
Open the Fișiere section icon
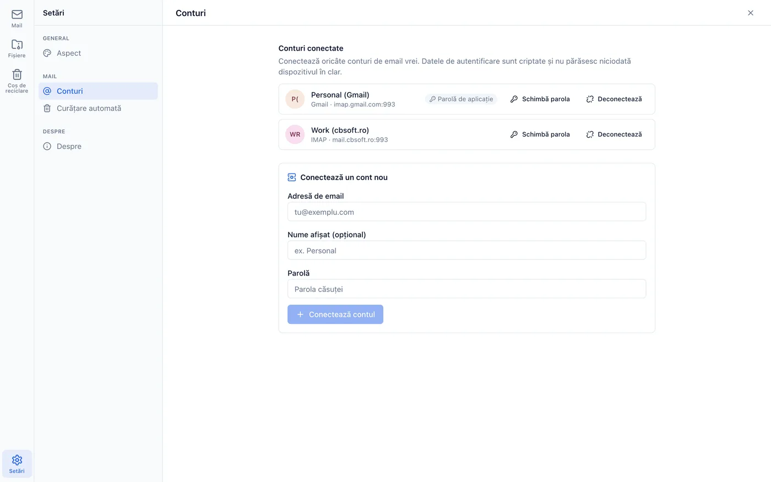(x=17, y=45)
